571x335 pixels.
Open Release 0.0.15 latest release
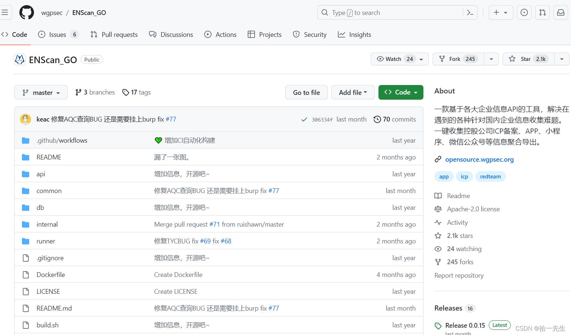pyautogui.click(x=465, y=326)
